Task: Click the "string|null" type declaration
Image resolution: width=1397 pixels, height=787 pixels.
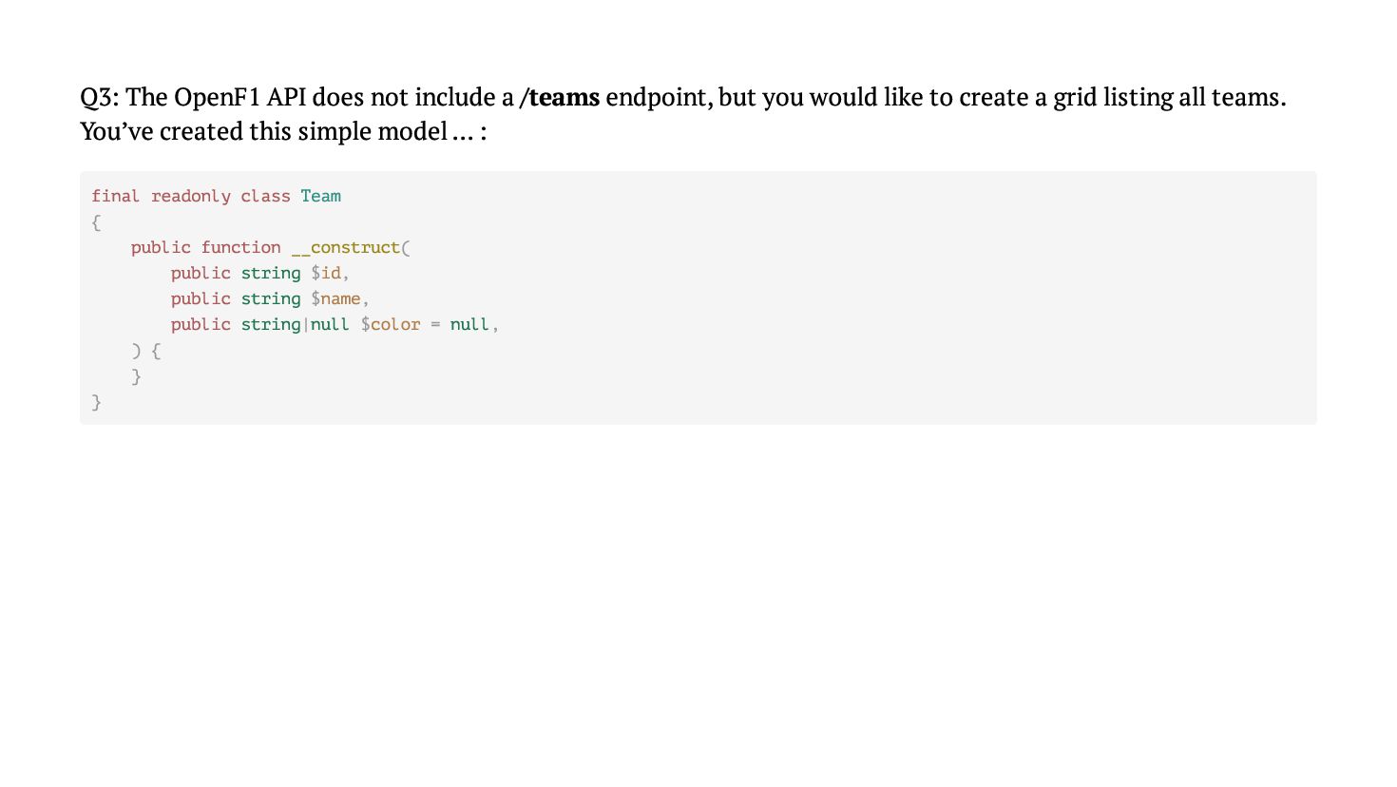Action: [x=295, y=325]
